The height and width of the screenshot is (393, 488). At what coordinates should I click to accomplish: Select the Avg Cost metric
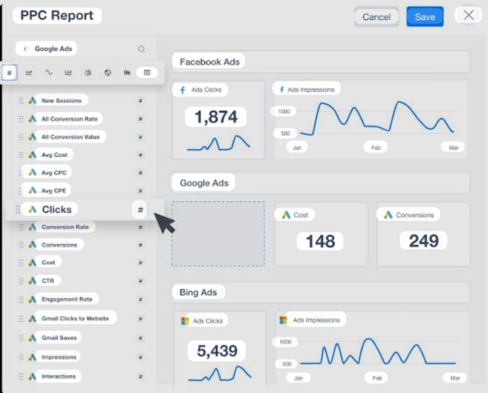(54, 155)
